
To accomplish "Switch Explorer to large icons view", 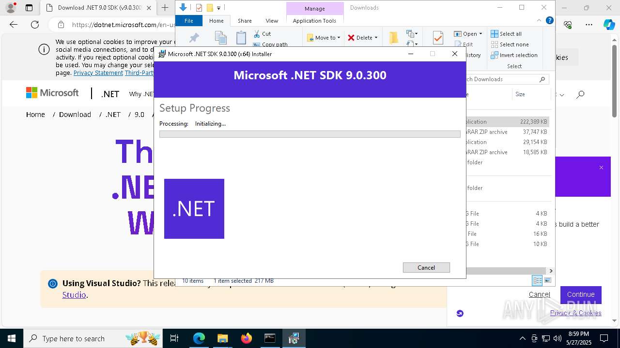I will [548, 280].
